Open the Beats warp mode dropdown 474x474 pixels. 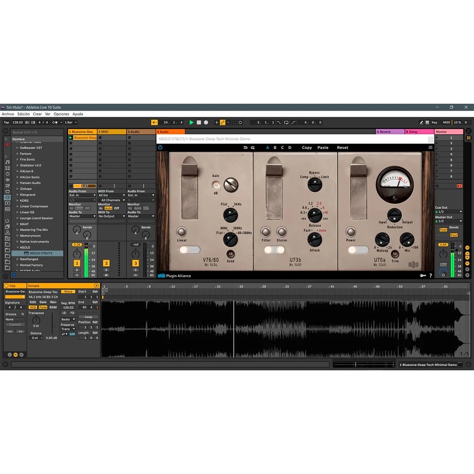[68, 319]
